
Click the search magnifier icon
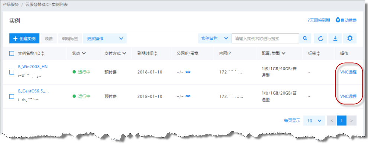point(305,38)
